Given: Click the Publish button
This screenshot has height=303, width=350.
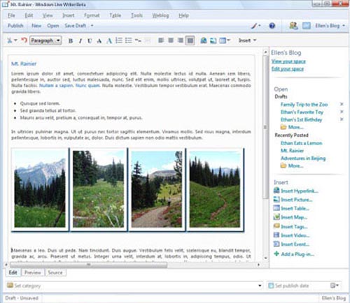Looking at the screenshot, I should click(15, 26).
